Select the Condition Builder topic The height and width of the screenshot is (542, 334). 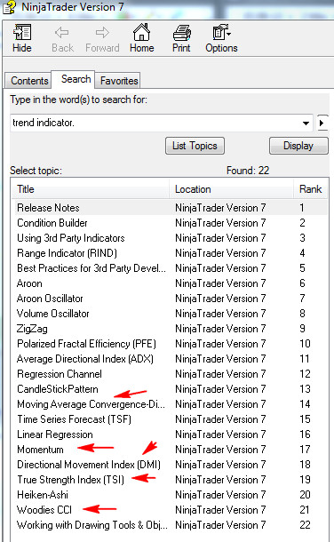coord(52,223)
